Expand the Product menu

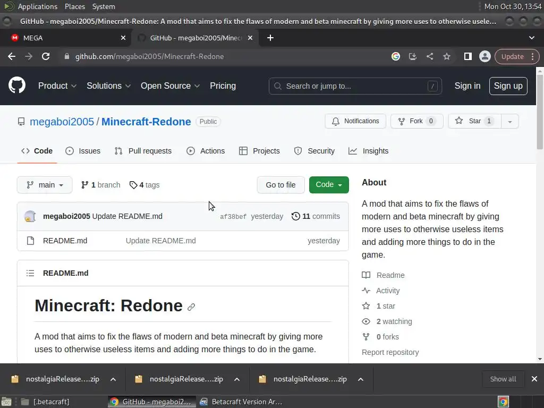[x=57, y=86]
